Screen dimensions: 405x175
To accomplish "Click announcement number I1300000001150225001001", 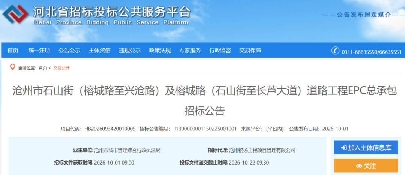I will click(x=205, y=129).
